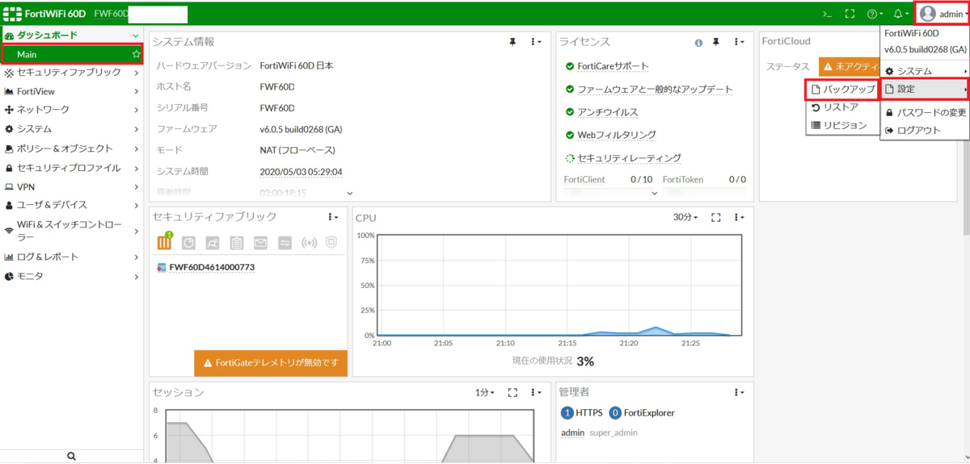970x464 pixels.
Task: Select the pie-chart FortiAnalyzer fabric icon
Action: [x=188, y=242]
